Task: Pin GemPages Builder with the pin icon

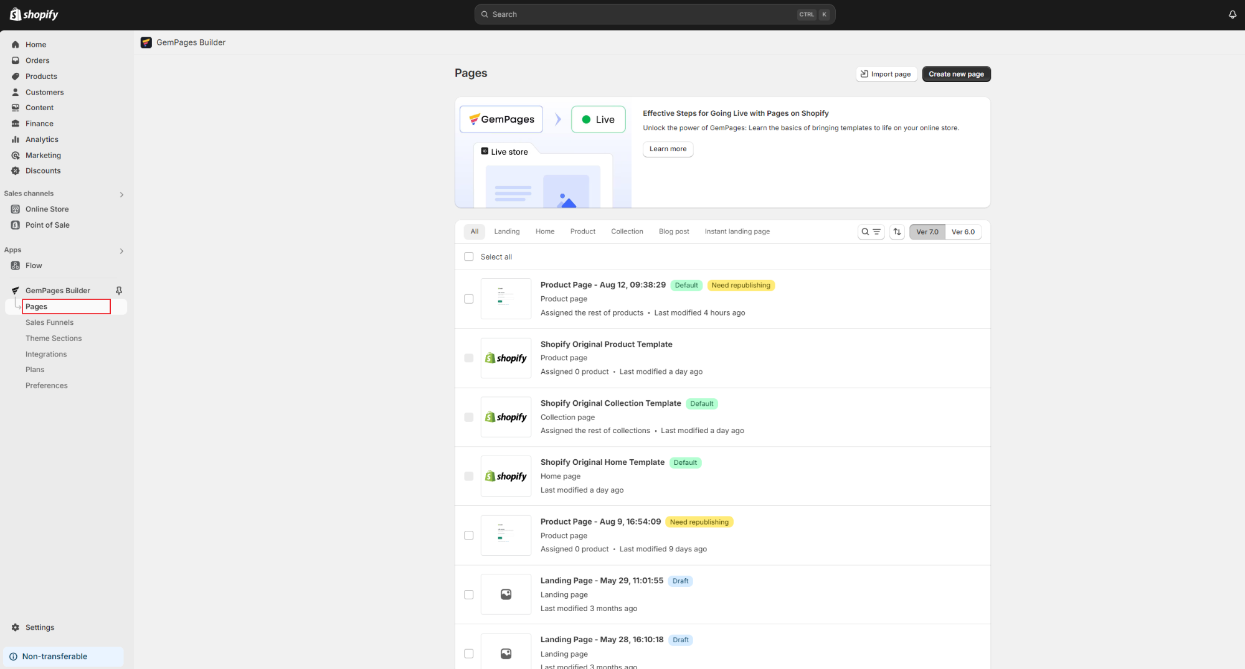Action: pos(119,291)
